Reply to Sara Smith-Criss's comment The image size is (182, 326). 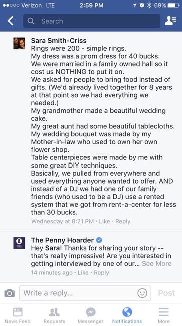pos(123,221)
